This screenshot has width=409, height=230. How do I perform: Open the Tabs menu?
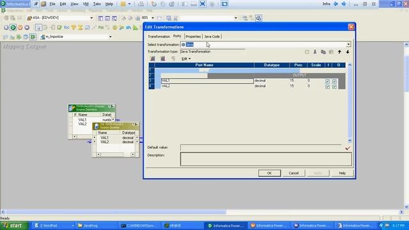coord(96,4)
